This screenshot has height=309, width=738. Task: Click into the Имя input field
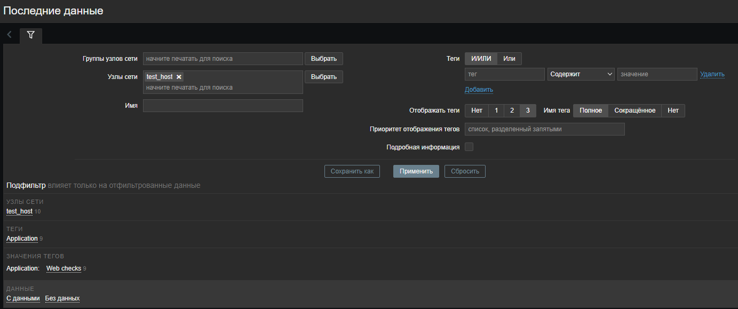[223, 106]
